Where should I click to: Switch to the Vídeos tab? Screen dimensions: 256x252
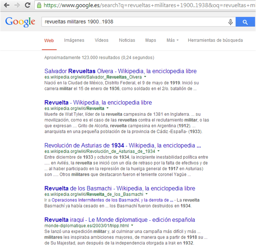(102, 40)
